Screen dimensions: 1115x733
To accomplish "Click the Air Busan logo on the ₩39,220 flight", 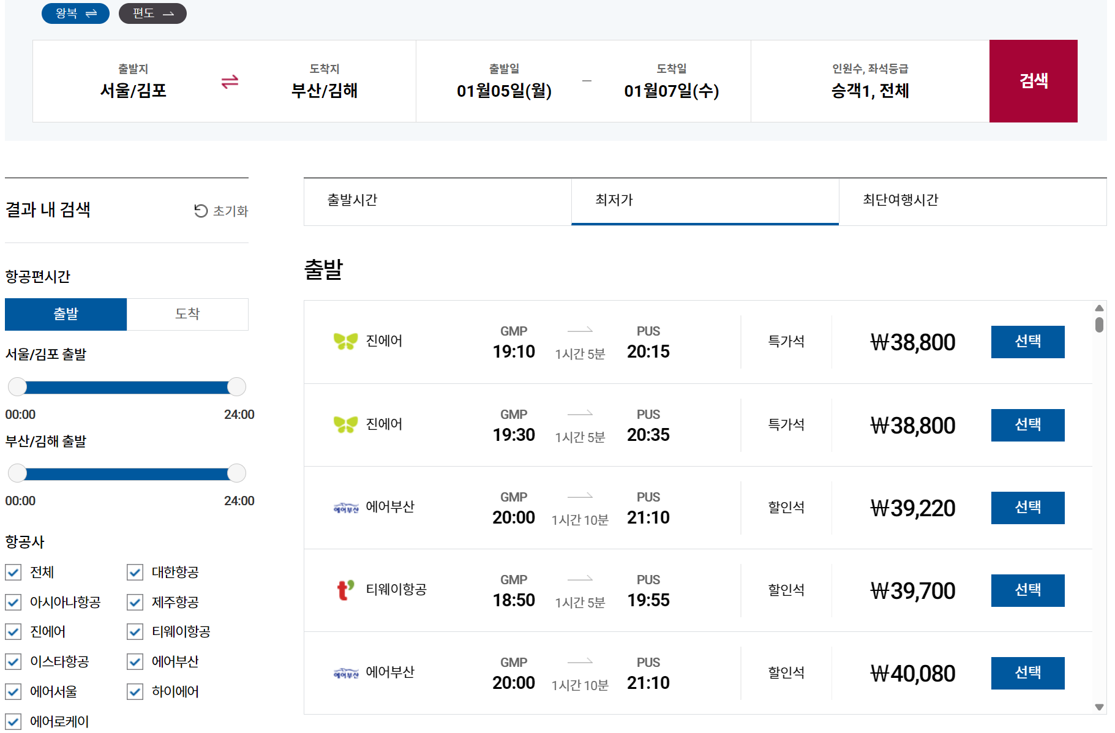I will [345, 507].
